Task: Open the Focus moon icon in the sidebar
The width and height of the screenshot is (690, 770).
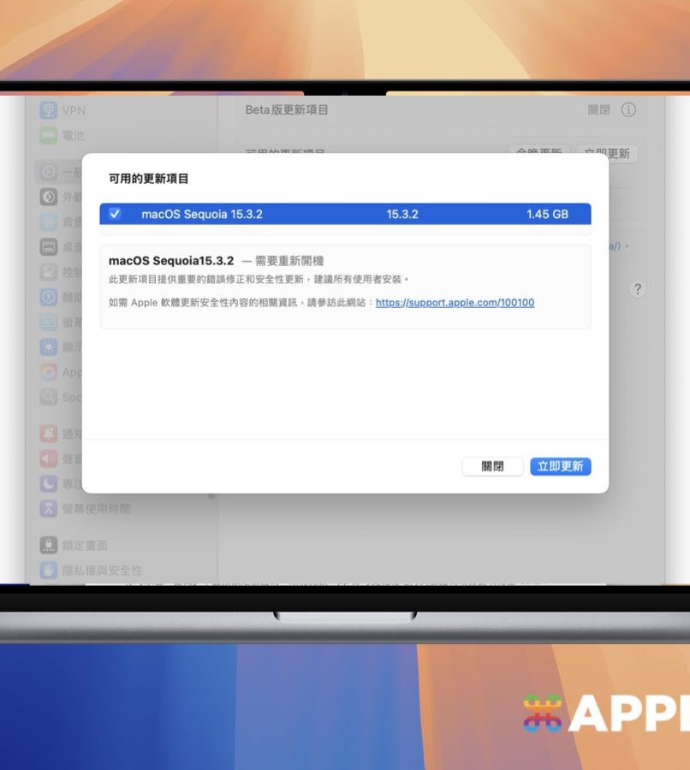Action: (x=49, y=483)
